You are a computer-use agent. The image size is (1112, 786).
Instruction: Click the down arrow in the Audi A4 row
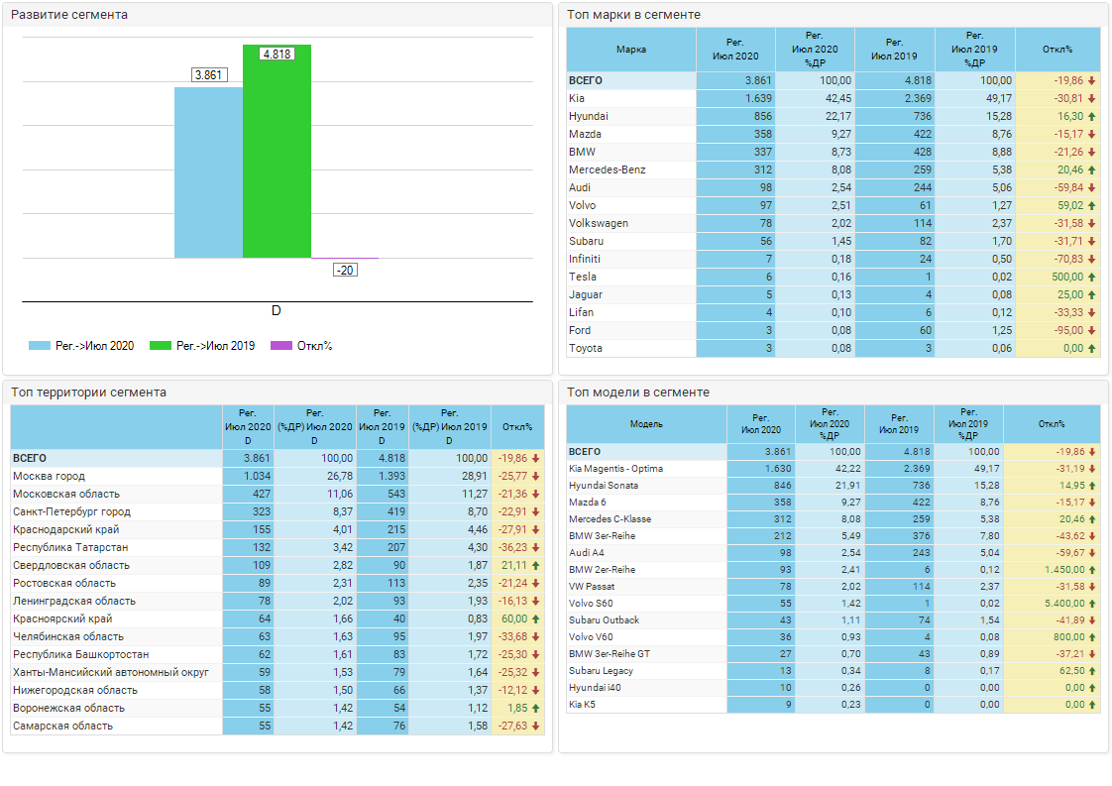pyautogui.click(x=1091, y=553)
